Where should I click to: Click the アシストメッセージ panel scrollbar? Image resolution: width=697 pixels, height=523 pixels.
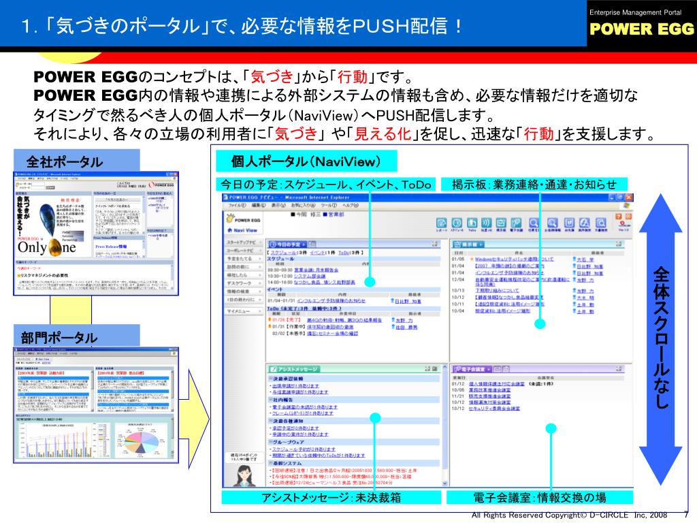coord(445,427)
